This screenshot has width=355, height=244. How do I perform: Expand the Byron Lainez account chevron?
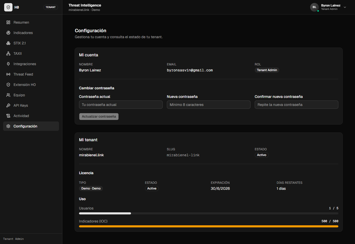[x=345, y=7]
